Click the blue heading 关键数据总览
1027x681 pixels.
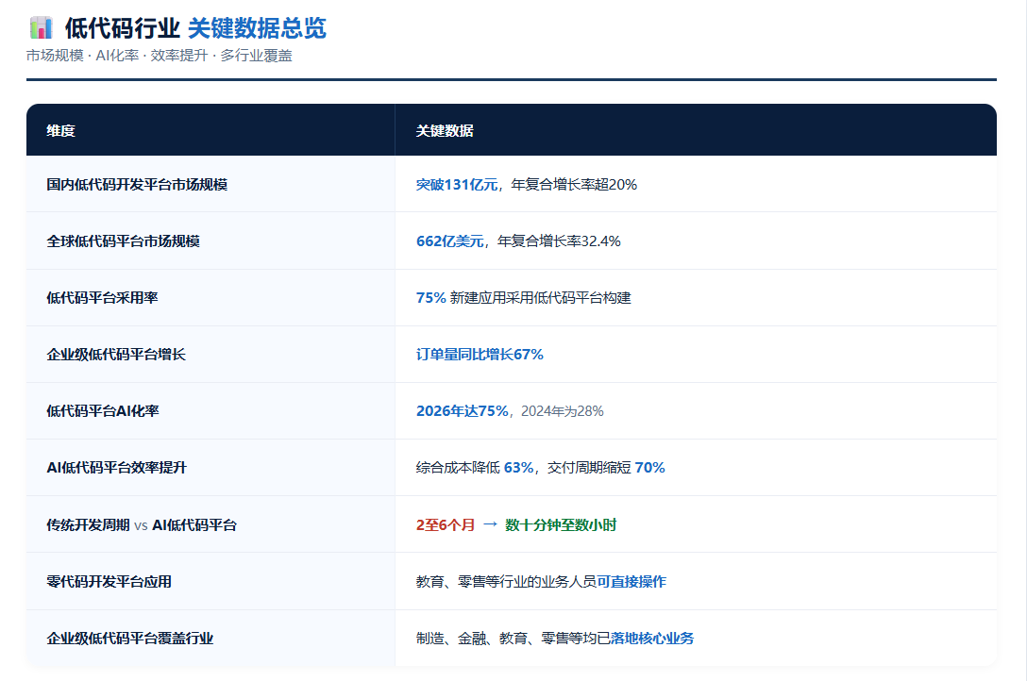pyautogui.click(x=257, y=28)
